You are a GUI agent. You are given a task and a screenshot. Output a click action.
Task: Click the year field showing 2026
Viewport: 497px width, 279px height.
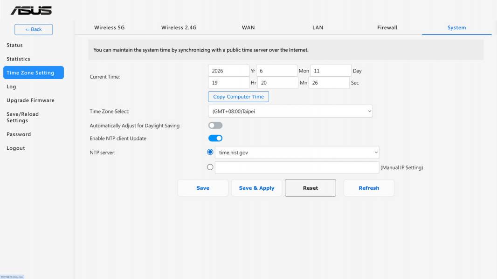(228, 71)
